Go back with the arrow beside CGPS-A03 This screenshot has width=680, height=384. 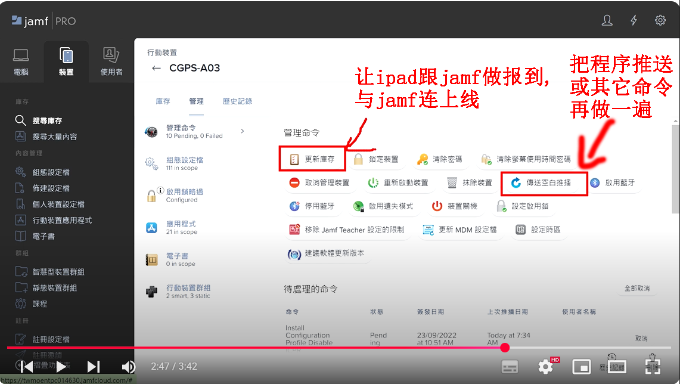tap(156, 68)
